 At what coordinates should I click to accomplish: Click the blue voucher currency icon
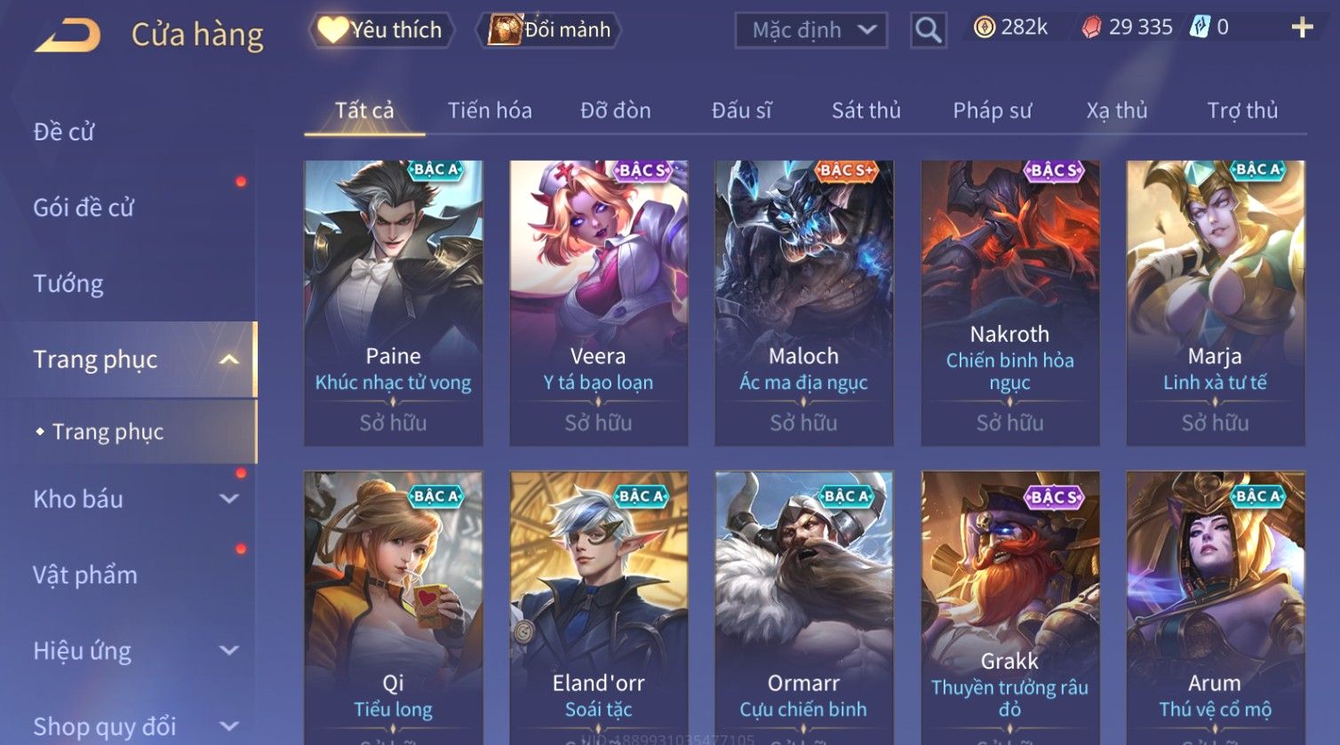(1200, 28)
